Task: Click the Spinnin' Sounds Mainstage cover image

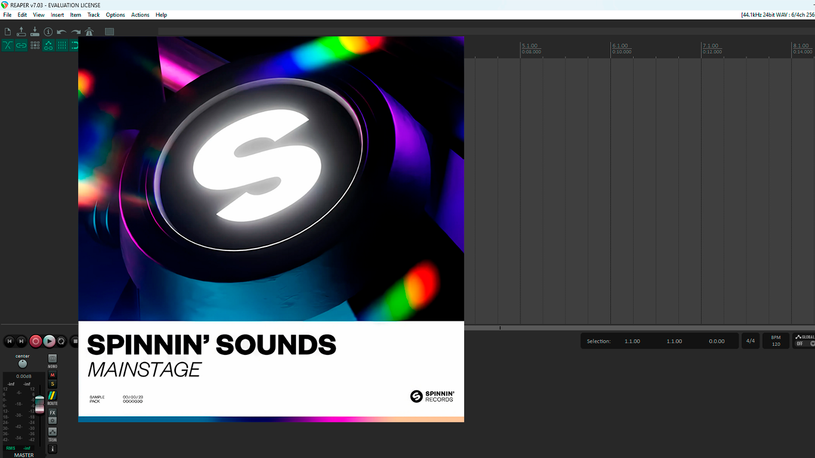Action: tap(271, 229)
